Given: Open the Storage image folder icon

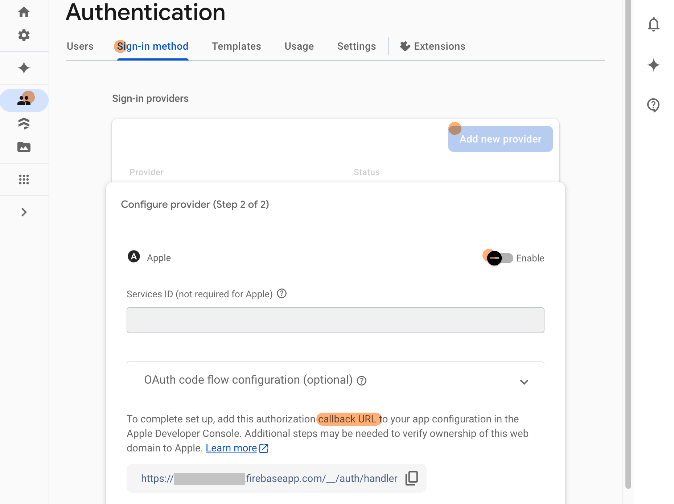Looking at the screenshot, I should click(24, 147).
